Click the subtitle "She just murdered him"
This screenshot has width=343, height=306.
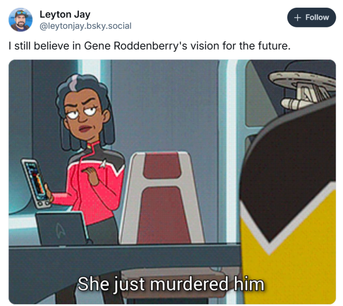[x=171, y=284]
